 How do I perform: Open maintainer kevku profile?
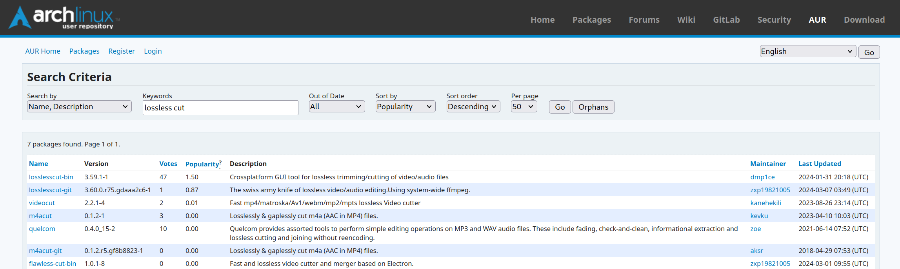[x=759, y=216]
